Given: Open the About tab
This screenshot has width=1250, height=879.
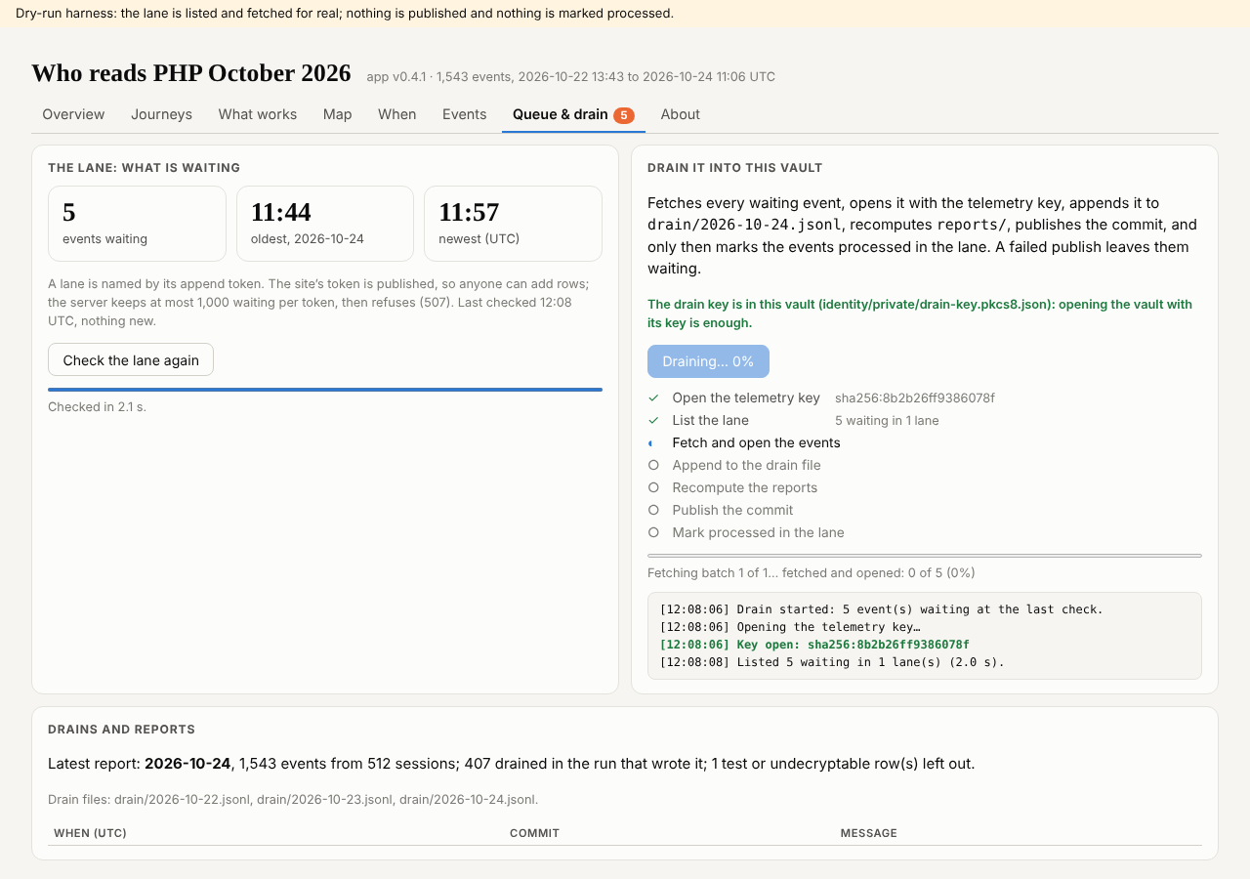Looking at the screenshot, I should pos(680,114).
